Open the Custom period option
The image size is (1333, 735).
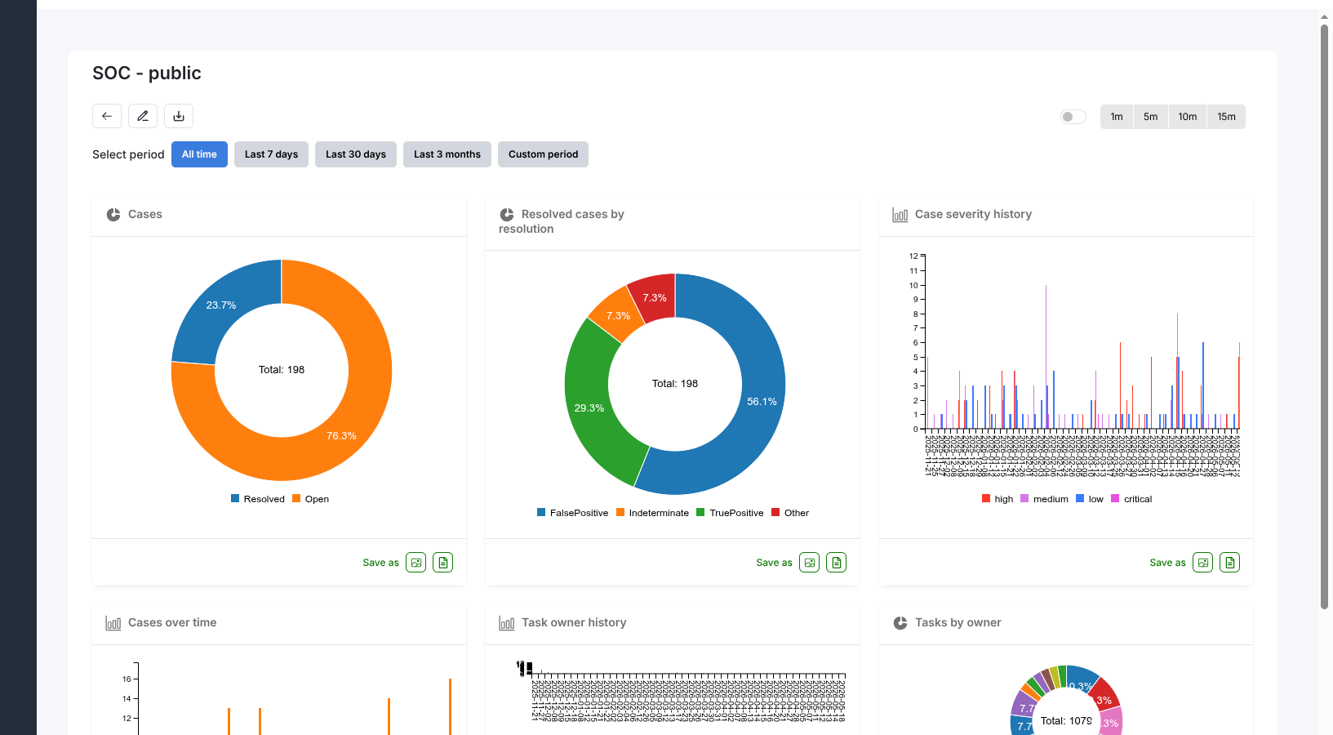pyautogui.click(x=543, y=154)
